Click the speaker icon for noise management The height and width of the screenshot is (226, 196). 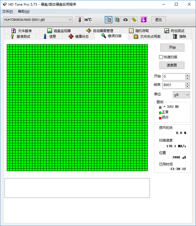pyautogui.click(x=89, y=31)
